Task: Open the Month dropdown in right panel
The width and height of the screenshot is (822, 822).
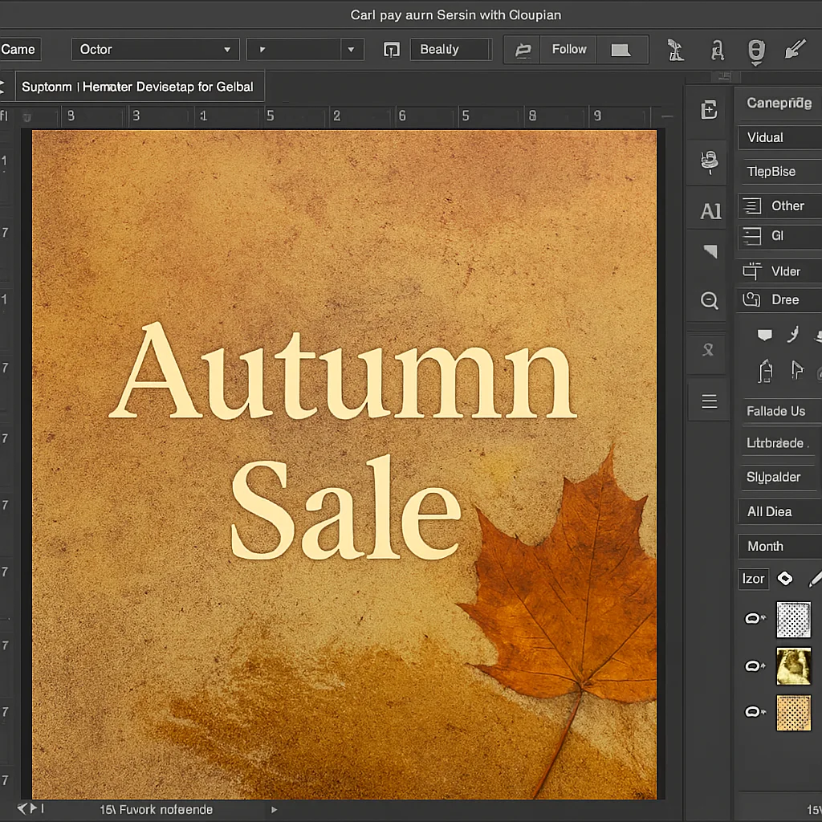Action: pos(779,546)
